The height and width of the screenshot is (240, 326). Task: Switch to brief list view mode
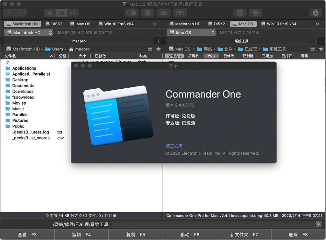(61, 13)
